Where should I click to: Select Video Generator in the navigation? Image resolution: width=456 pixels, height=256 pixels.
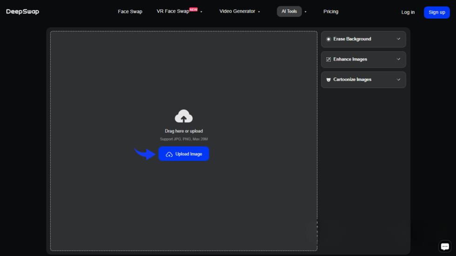point(237,12)
